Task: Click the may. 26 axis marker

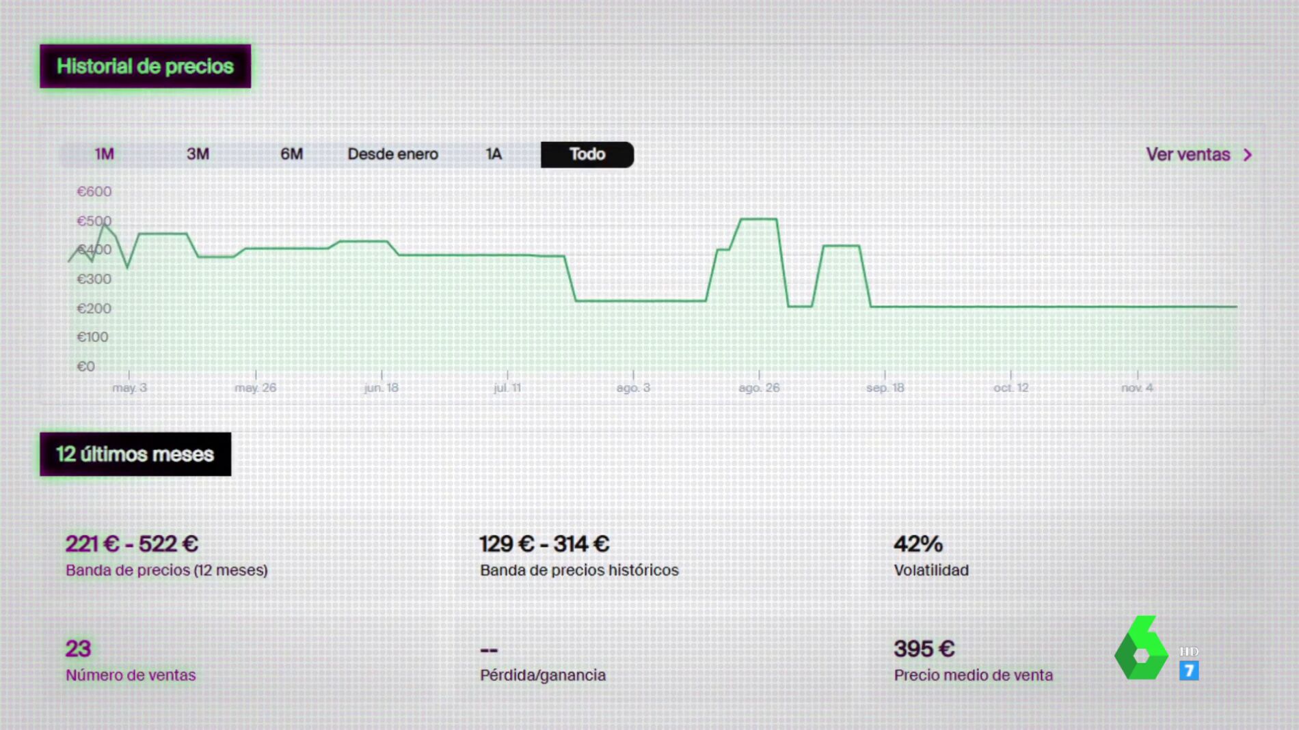Action: (256, 388)
